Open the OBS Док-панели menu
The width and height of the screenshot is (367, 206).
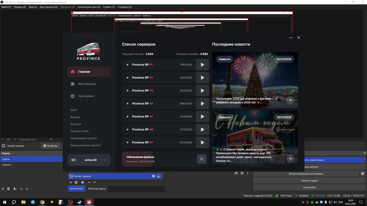[x=48, y=7]
